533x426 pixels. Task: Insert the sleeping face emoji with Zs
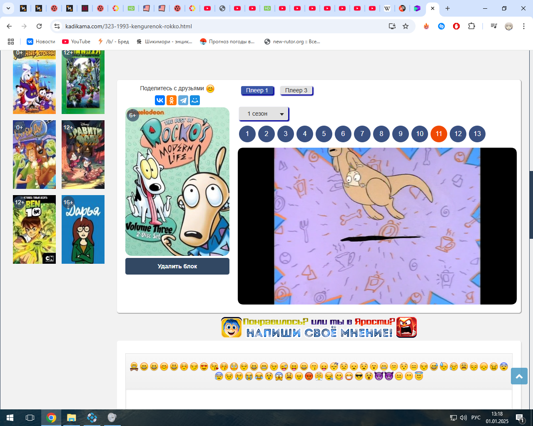point(334,367)
